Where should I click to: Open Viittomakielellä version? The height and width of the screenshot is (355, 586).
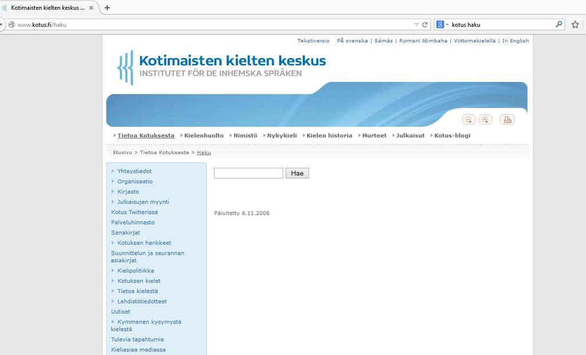(474, 41)
